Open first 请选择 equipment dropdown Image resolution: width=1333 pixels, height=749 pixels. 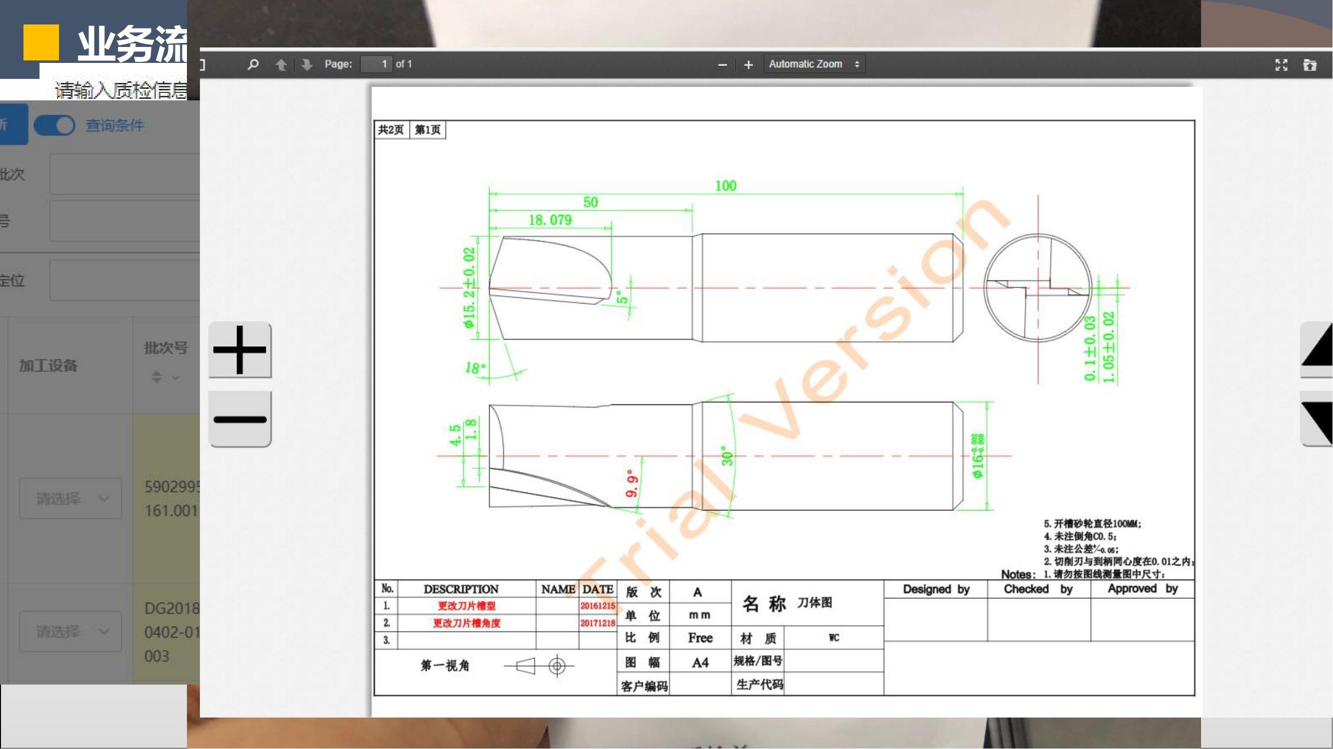pos(71,498)
